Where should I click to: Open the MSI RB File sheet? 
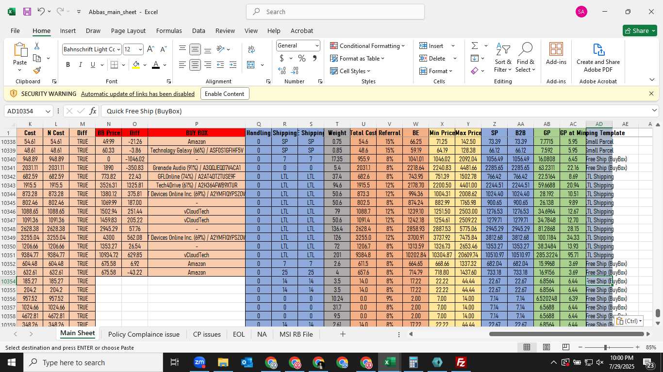pos(296,334)
